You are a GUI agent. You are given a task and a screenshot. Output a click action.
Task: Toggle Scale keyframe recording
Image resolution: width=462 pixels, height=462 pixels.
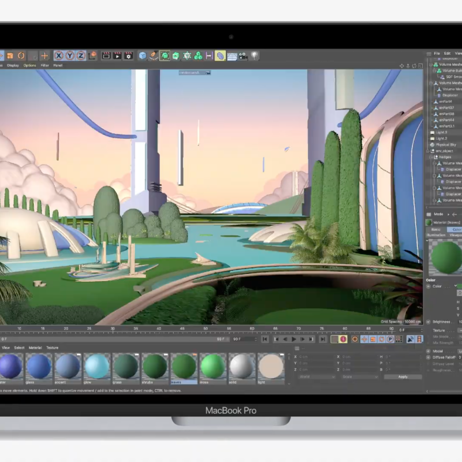point(373,340)
